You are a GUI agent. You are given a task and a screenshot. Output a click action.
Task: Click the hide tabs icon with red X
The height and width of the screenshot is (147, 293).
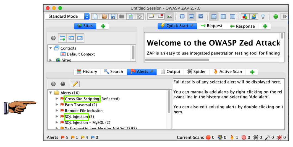tap(160, 16)
